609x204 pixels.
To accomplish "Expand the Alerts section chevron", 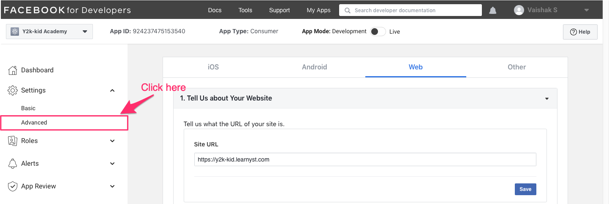I will coord(112,164).
